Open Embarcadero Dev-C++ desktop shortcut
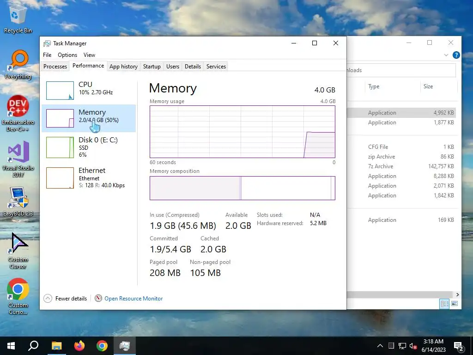The height and width of the screenshot is (355, 473). 18,114
